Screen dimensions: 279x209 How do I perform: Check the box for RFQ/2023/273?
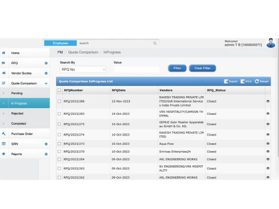[x=59, y=144]
